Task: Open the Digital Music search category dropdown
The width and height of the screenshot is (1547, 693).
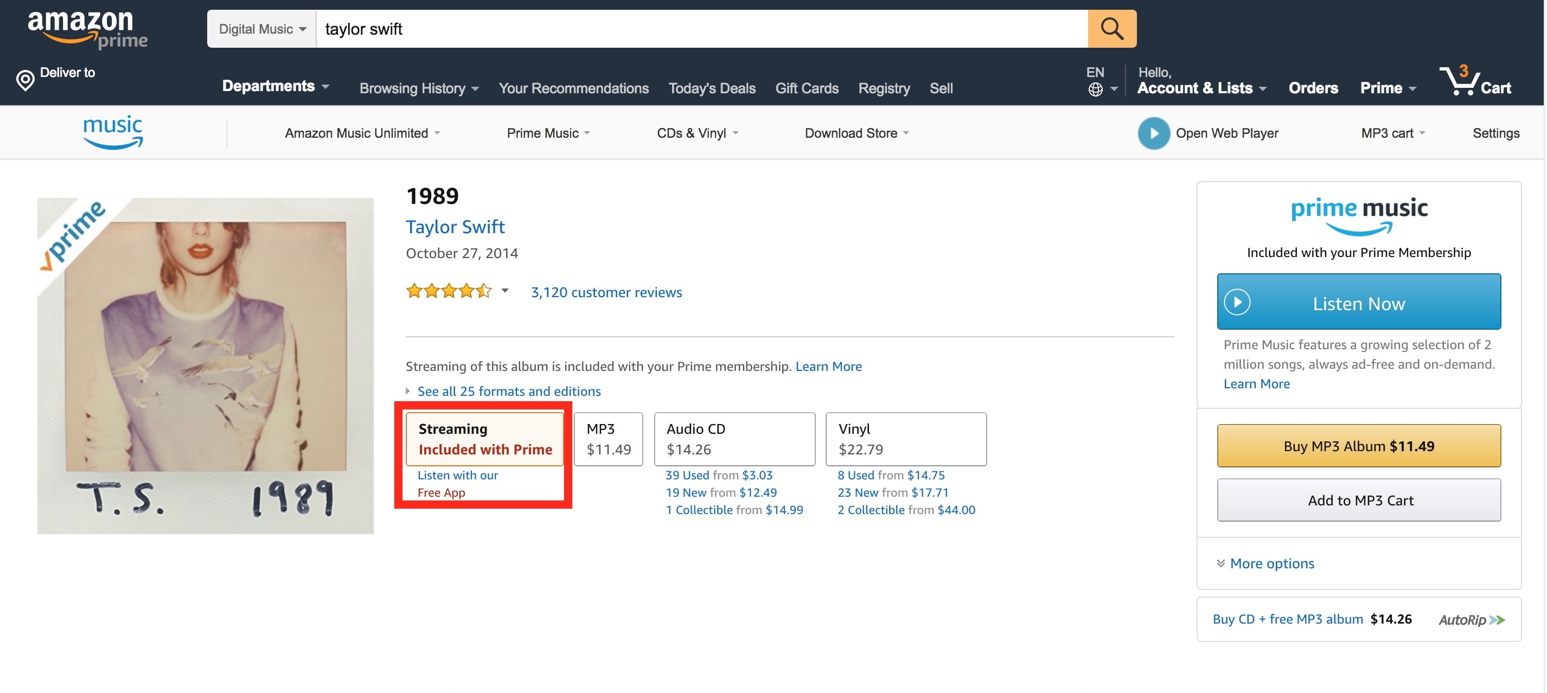Action: click(262, 29)
